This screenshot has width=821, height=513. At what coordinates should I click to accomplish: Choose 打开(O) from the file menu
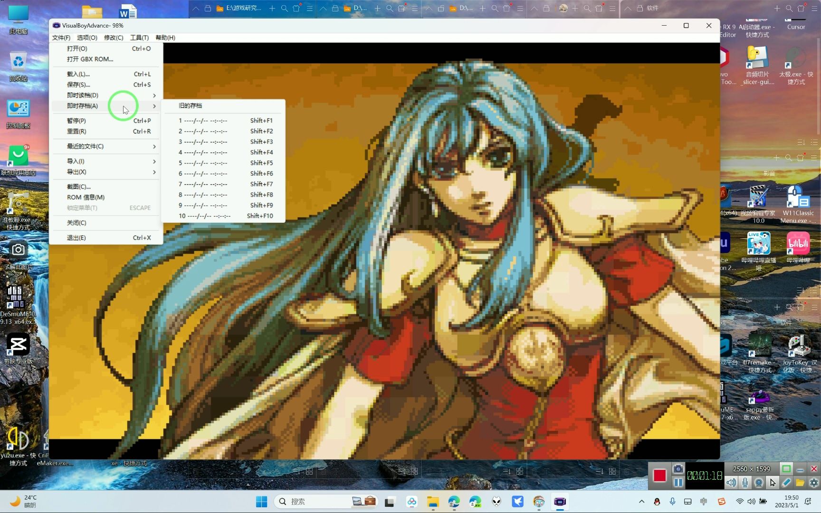pos(106,48)
